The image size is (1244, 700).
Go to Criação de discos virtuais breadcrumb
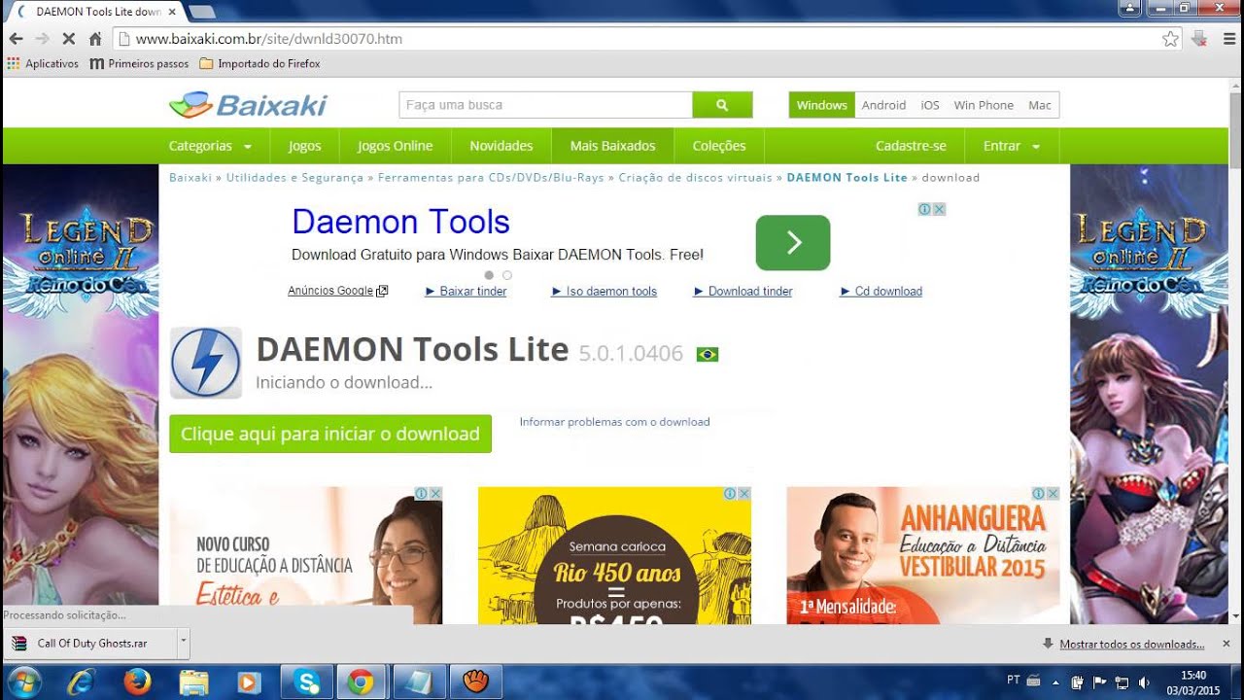695,178
